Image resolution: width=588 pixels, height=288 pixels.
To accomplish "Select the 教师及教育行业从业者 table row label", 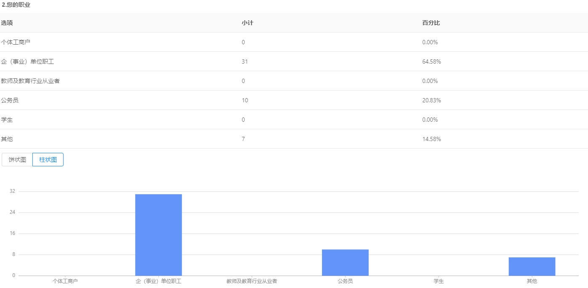I will coord(30,81).
